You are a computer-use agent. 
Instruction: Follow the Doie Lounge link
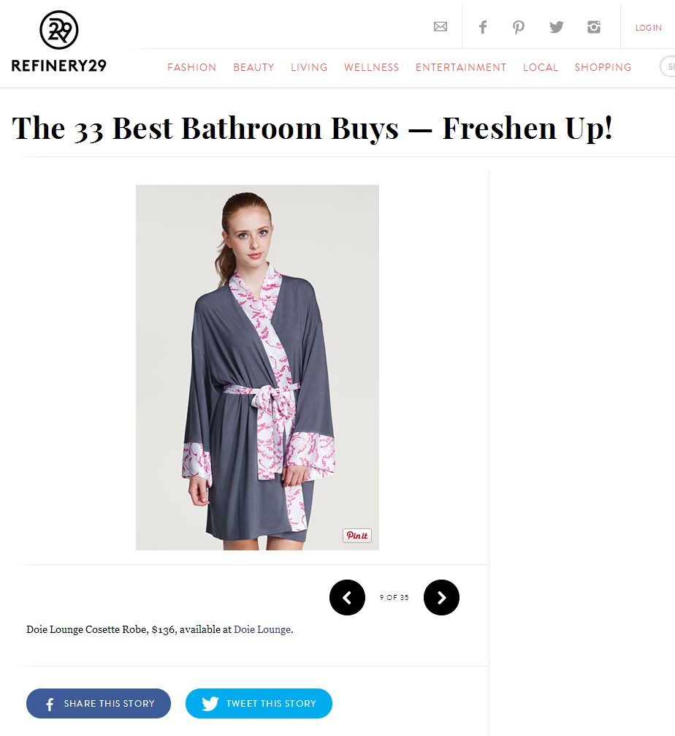(262, 629)
